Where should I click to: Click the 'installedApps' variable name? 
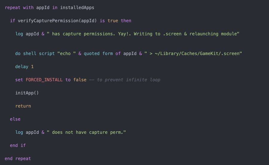point(77,7)
